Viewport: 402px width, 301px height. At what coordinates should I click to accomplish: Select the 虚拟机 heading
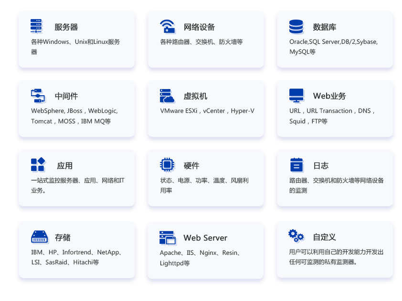point(195,96)
